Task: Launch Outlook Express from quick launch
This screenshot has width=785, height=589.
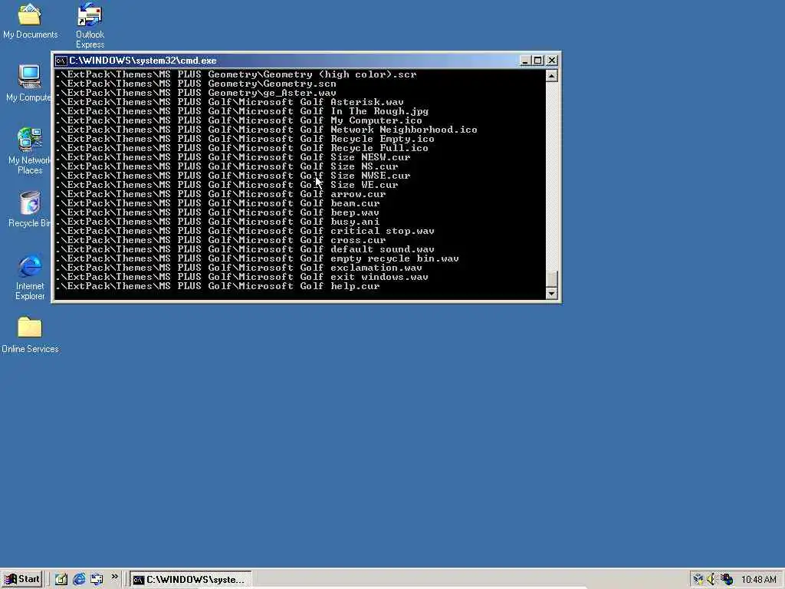Action: [x=97, y=580]
